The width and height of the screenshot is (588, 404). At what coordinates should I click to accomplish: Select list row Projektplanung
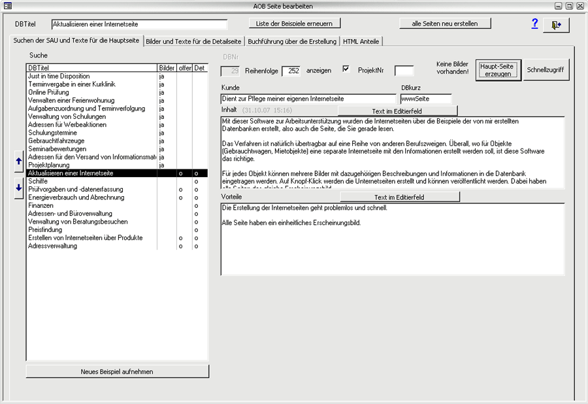[117, 165]
